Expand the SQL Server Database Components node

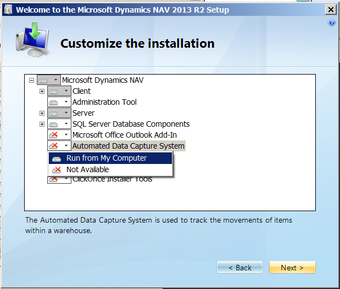click(x=42, y=124)
